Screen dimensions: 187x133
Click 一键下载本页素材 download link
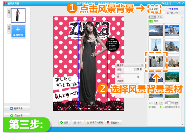point(170,107)
